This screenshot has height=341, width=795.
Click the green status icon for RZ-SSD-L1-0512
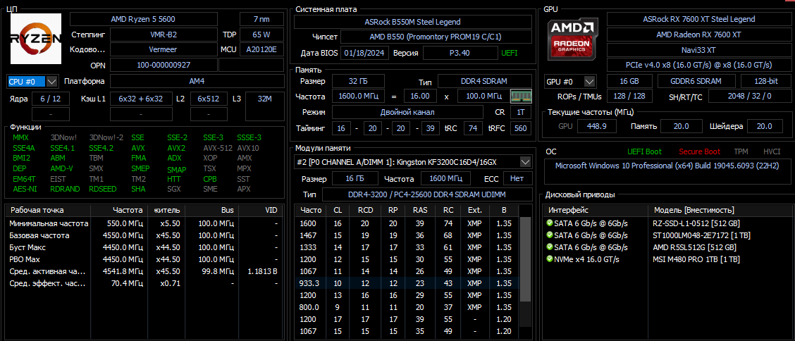point(550,223)
